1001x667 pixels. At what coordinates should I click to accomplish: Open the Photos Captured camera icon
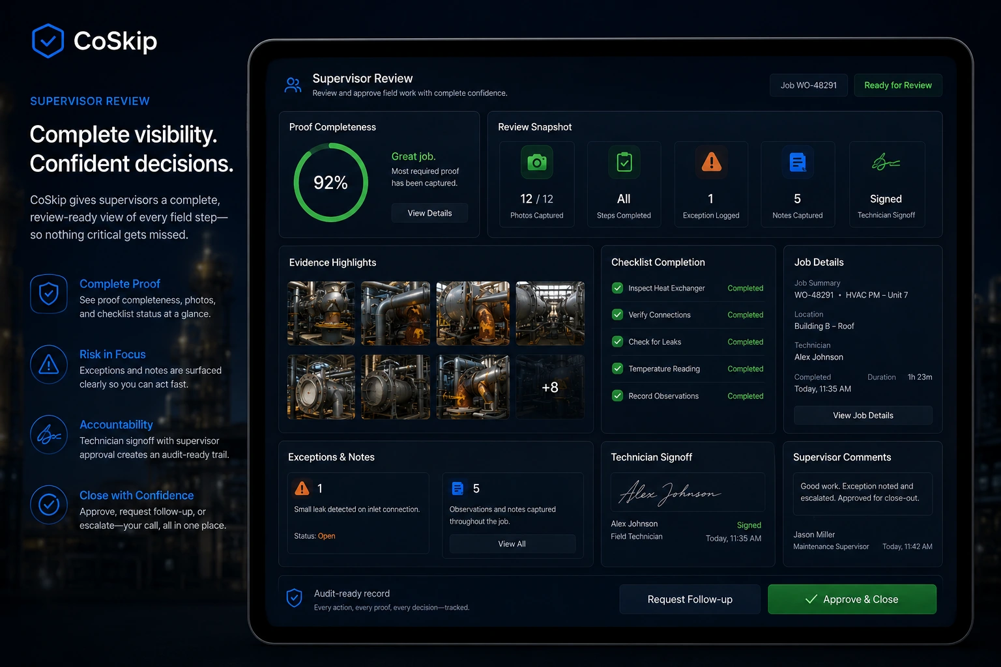(536, 162)
